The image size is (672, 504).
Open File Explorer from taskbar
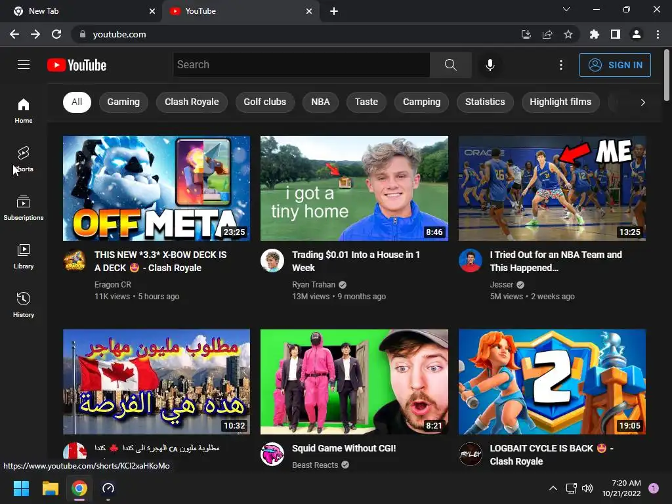pyautogui.click(x=50, y=488)
